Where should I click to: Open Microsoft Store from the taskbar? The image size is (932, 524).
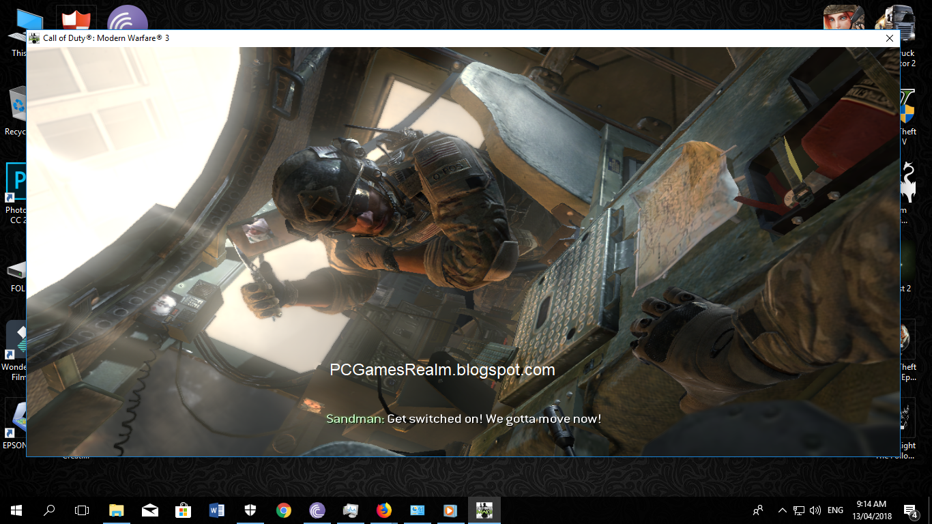(184, 510)
